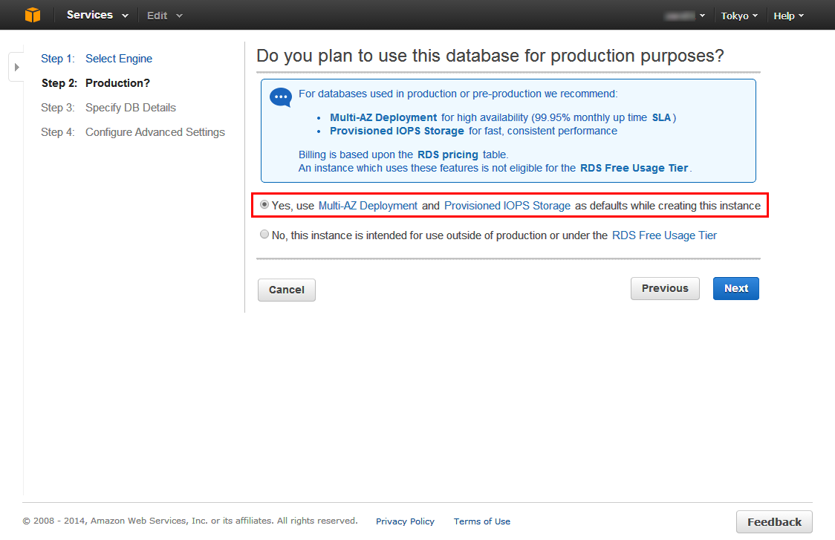Select No, outside of production radio button

[264, 234]
